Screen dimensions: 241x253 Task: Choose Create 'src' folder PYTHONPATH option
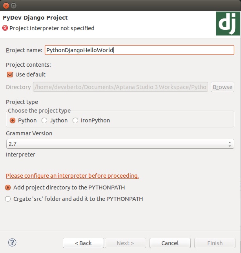point(8,199)
